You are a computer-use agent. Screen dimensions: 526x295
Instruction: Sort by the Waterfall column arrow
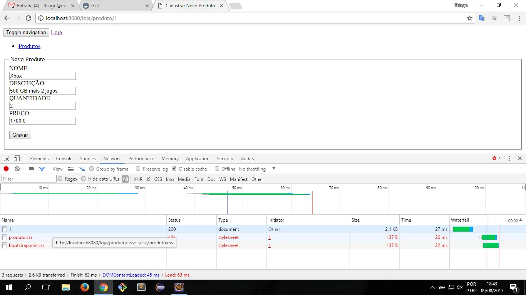tap(521, 220)
